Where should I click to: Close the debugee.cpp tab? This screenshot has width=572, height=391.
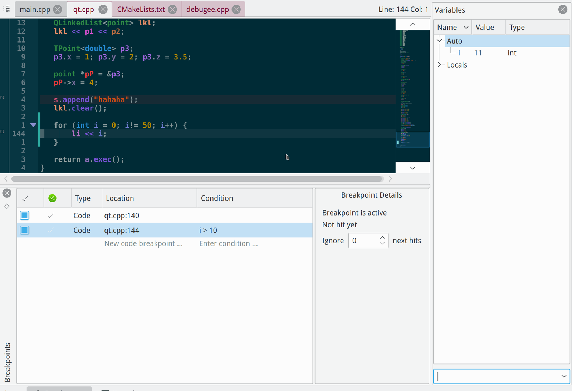click(x=236, y=10)
